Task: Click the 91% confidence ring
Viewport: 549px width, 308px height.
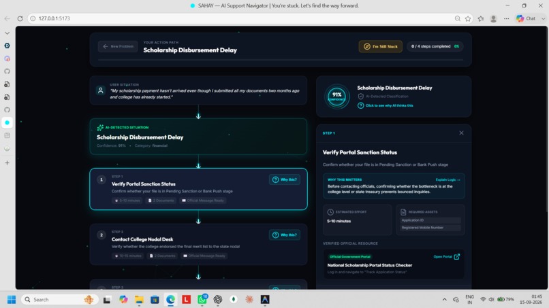Action: pos(336,97)
